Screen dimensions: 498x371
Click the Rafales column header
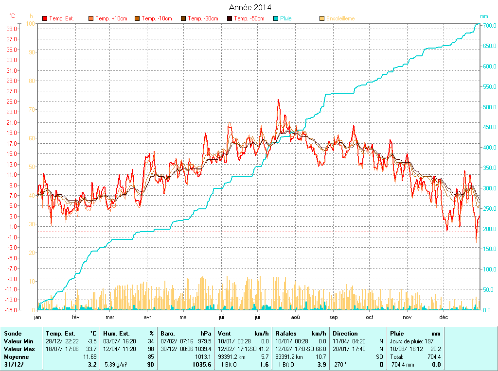(x=285, y=334)
